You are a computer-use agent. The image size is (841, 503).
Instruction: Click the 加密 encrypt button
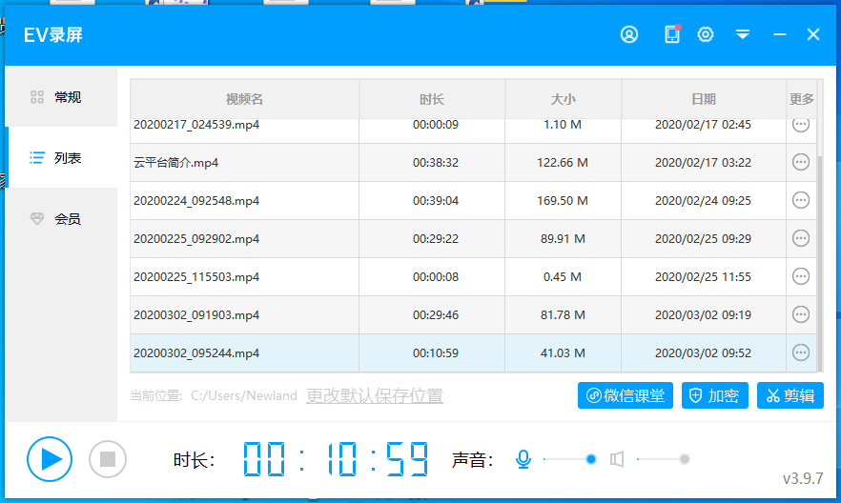coord(715,396)
